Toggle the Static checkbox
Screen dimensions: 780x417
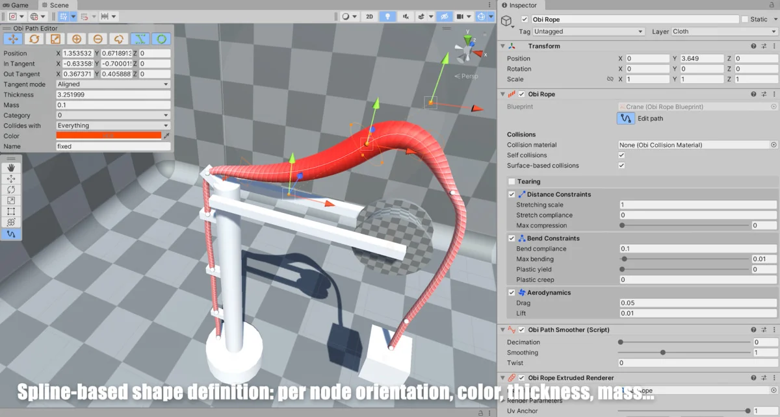coord(745,19)
